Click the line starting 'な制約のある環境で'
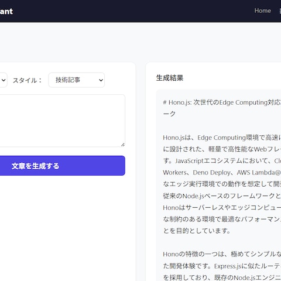The image size is (281, 281). [222, 219]
